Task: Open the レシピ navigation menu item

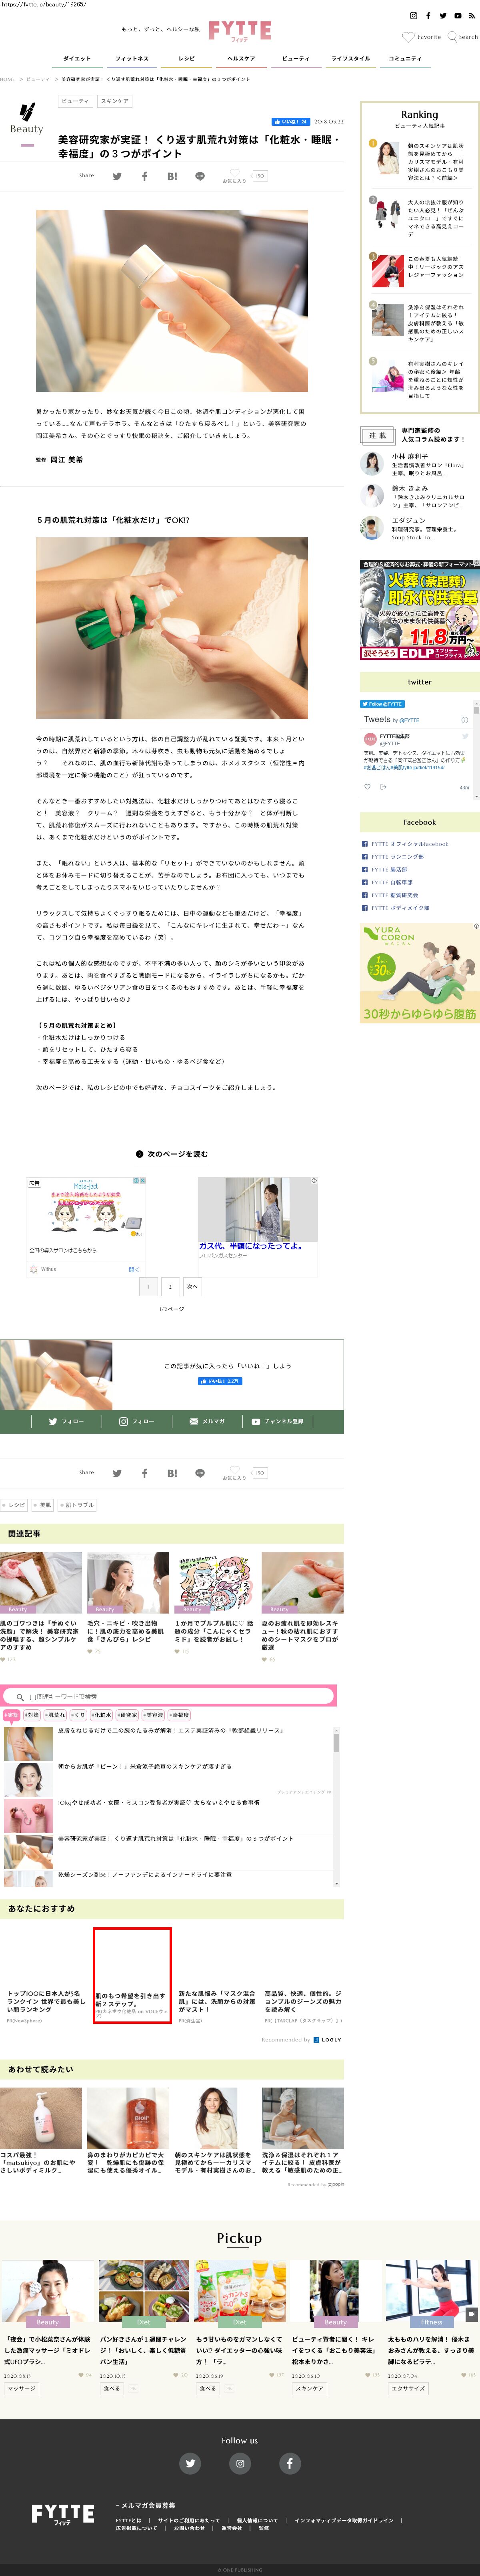Action: [187, 59]
